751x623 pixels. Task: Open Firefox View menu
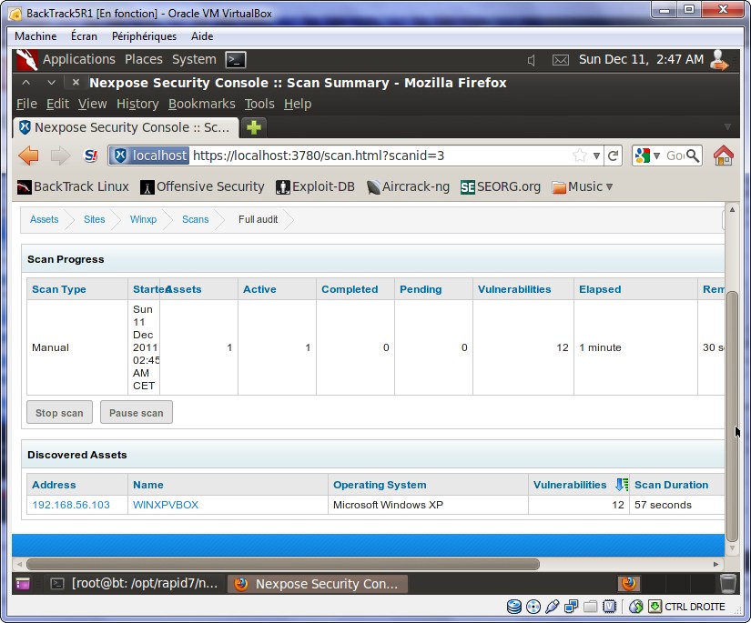pos(93,104)
